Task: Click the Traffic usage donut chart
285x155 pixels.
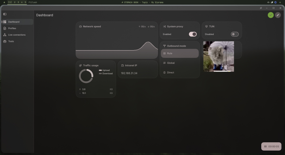Action: (86, 76)
